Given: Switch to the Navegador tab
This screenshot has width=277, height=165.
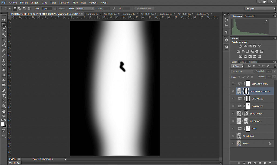Looking at the screenshot, I should pyautogui.click(x=250, y=16).
